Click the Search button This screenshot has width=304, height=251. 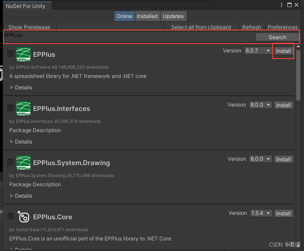(x=277, y=37)
